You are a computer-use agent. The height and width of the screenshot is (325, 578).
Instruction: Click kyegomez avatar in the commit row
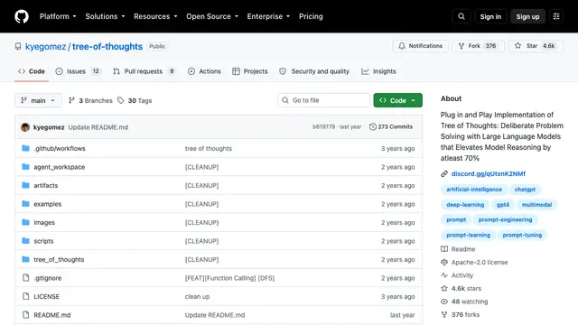[x=25, y=127]
